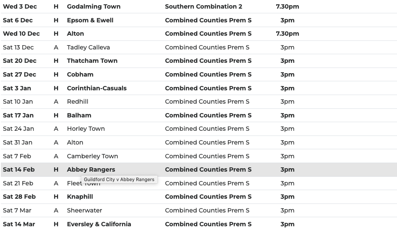Open the Corinthian-Casuals fixture

tap(97, 88)
